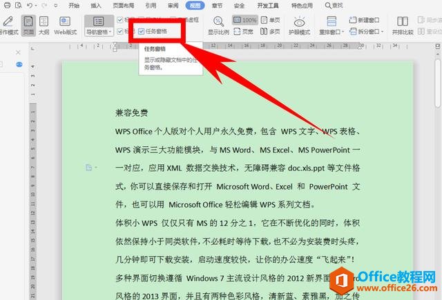Viewport: 442px width, 300px height.
Task: Open the paragraph layout icon's dropdown arrow
Action: pos(96,168)
